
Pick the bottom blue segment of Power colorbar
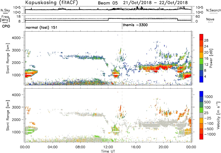tap(201, 79)
